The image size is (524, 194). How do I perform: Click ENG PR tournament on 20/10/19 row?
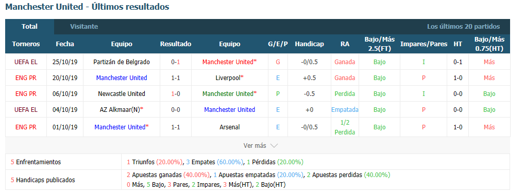coord(26,78)
